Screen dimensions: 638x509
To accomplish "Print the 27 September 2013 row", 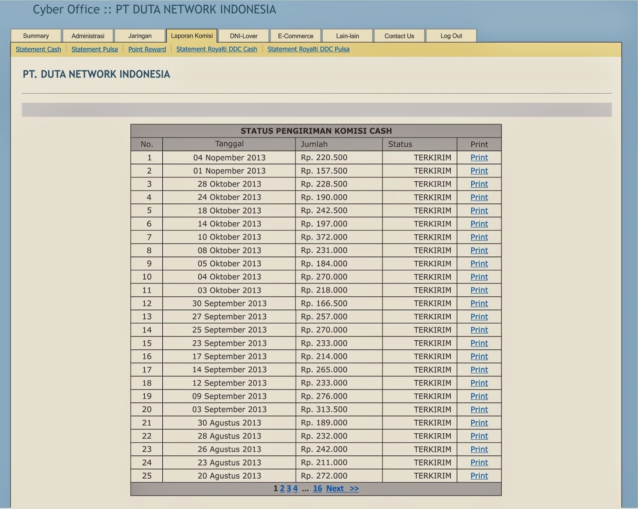I will click(x=479, y=316).
